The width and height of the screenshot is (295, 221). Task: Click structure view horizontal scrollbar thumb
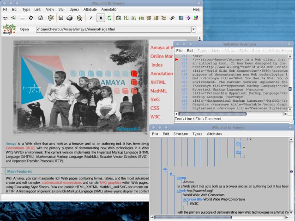click(193, 217)
